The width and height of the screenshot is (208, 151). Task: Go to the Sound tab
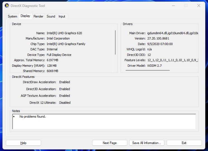pyautogui.click(x=51, y=16)
